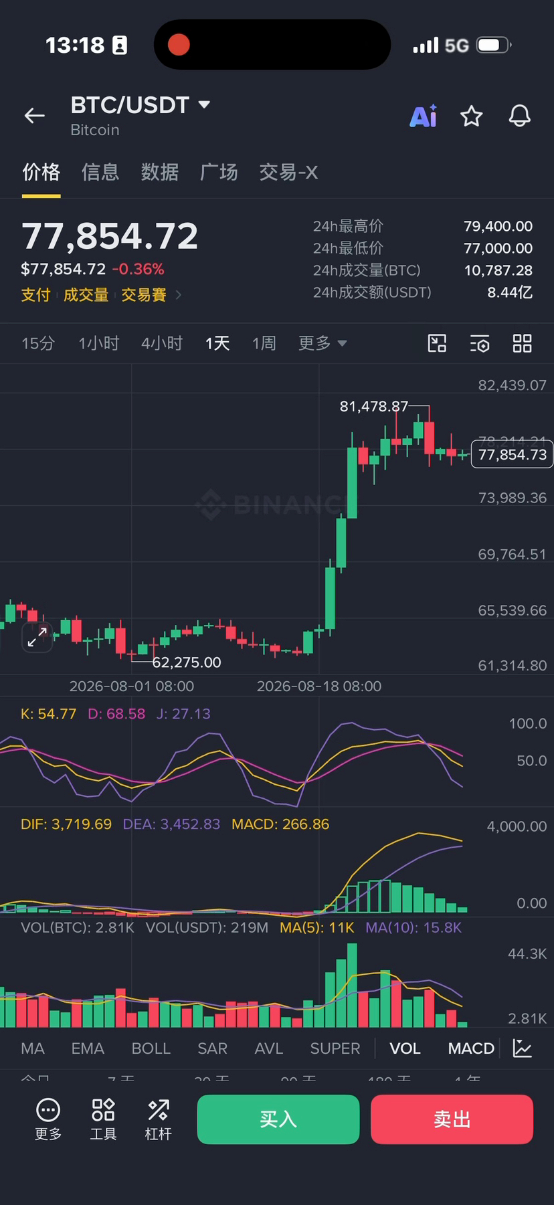554x1205 pixels.
Task: Tap the red screen recording indicator
Action: click(179, 45)
